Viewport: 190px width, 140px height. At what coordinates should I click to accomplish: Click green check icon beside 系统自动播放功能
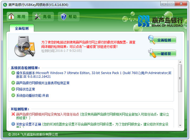13,95
